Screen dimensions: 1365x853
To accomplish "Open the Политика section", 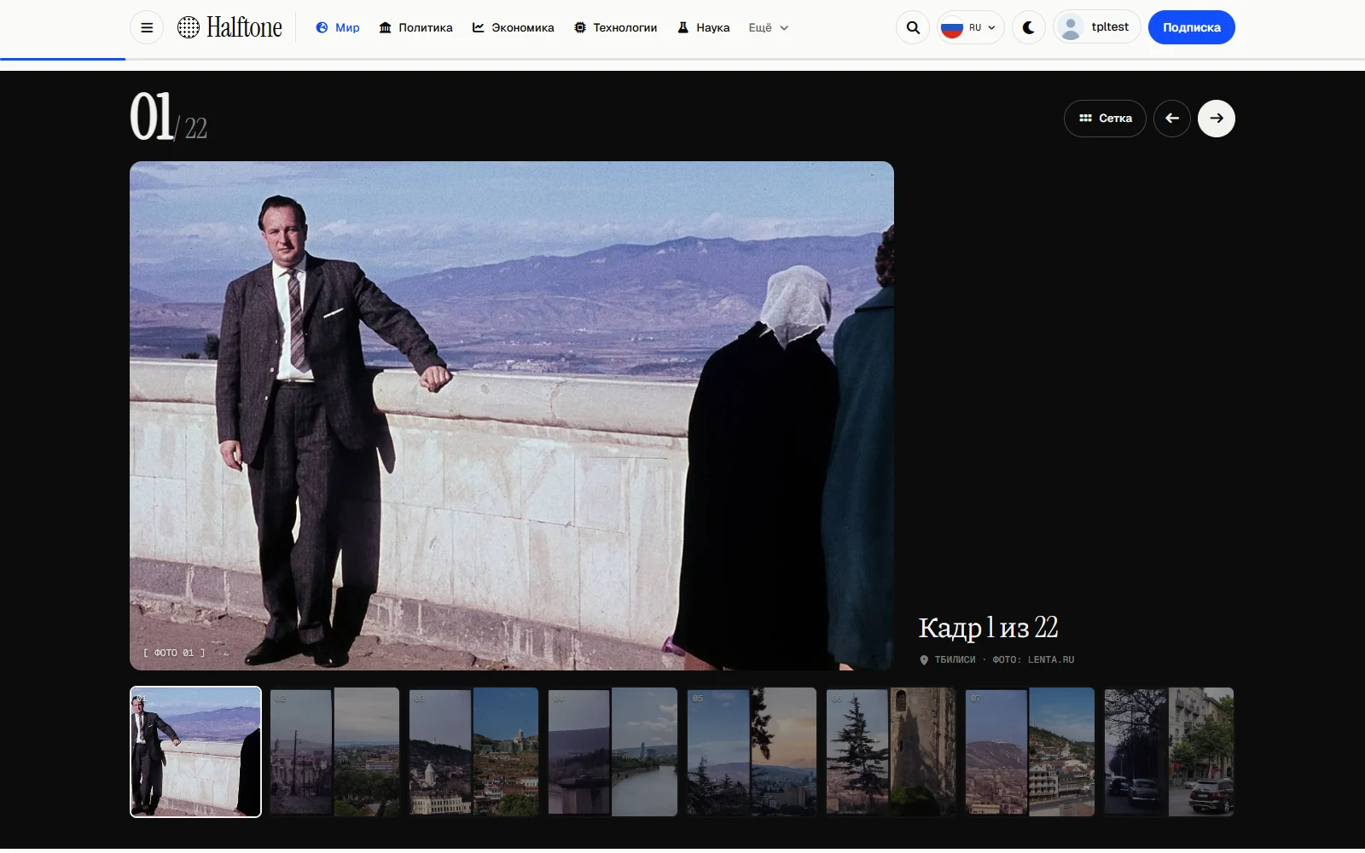I will (416, 27).
